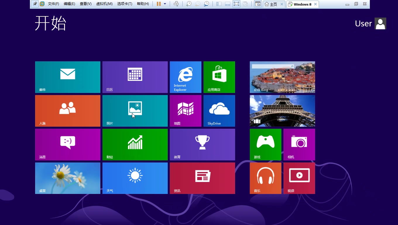This screenshot has height=225, width=398.
Task: Open the Weather (天气) tile
Action: [x=135, y=178]
